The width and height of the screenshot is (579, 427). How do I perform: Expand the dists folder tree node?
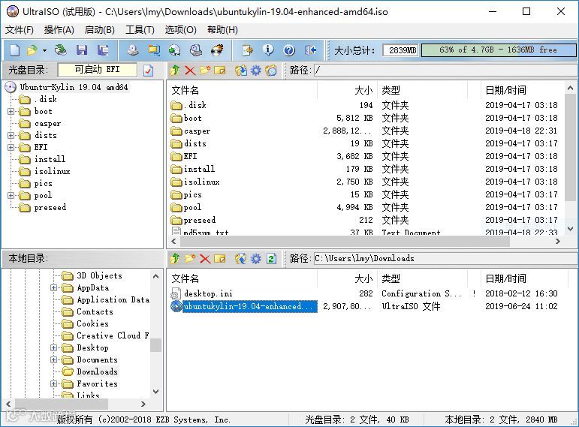(11, 135)
